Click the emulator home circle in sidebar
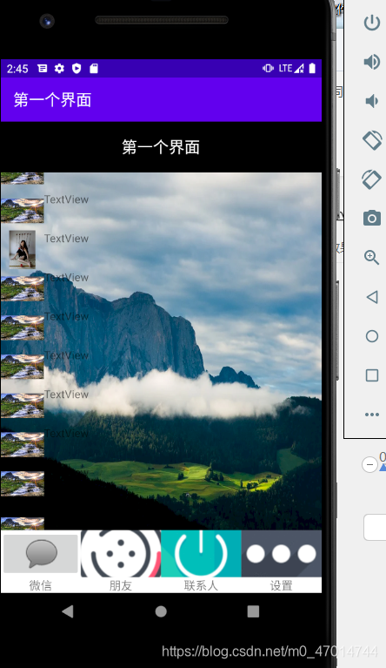This screenshot has width=386, height=668. [x=372, y=336]
